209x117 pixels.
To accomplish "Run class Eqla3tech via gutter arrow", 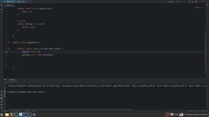I will coord(9,43).
